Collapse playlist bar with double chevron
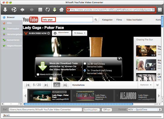The width and height of the screenshot is (164, 119). [x=157, y=85]
